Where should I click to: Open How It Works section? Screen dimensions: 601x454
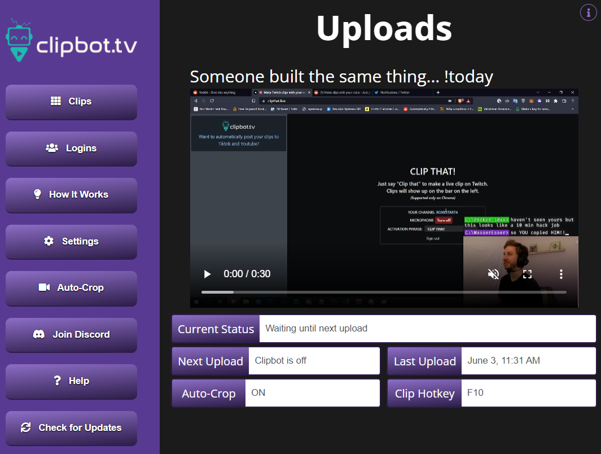pos(71,195)
